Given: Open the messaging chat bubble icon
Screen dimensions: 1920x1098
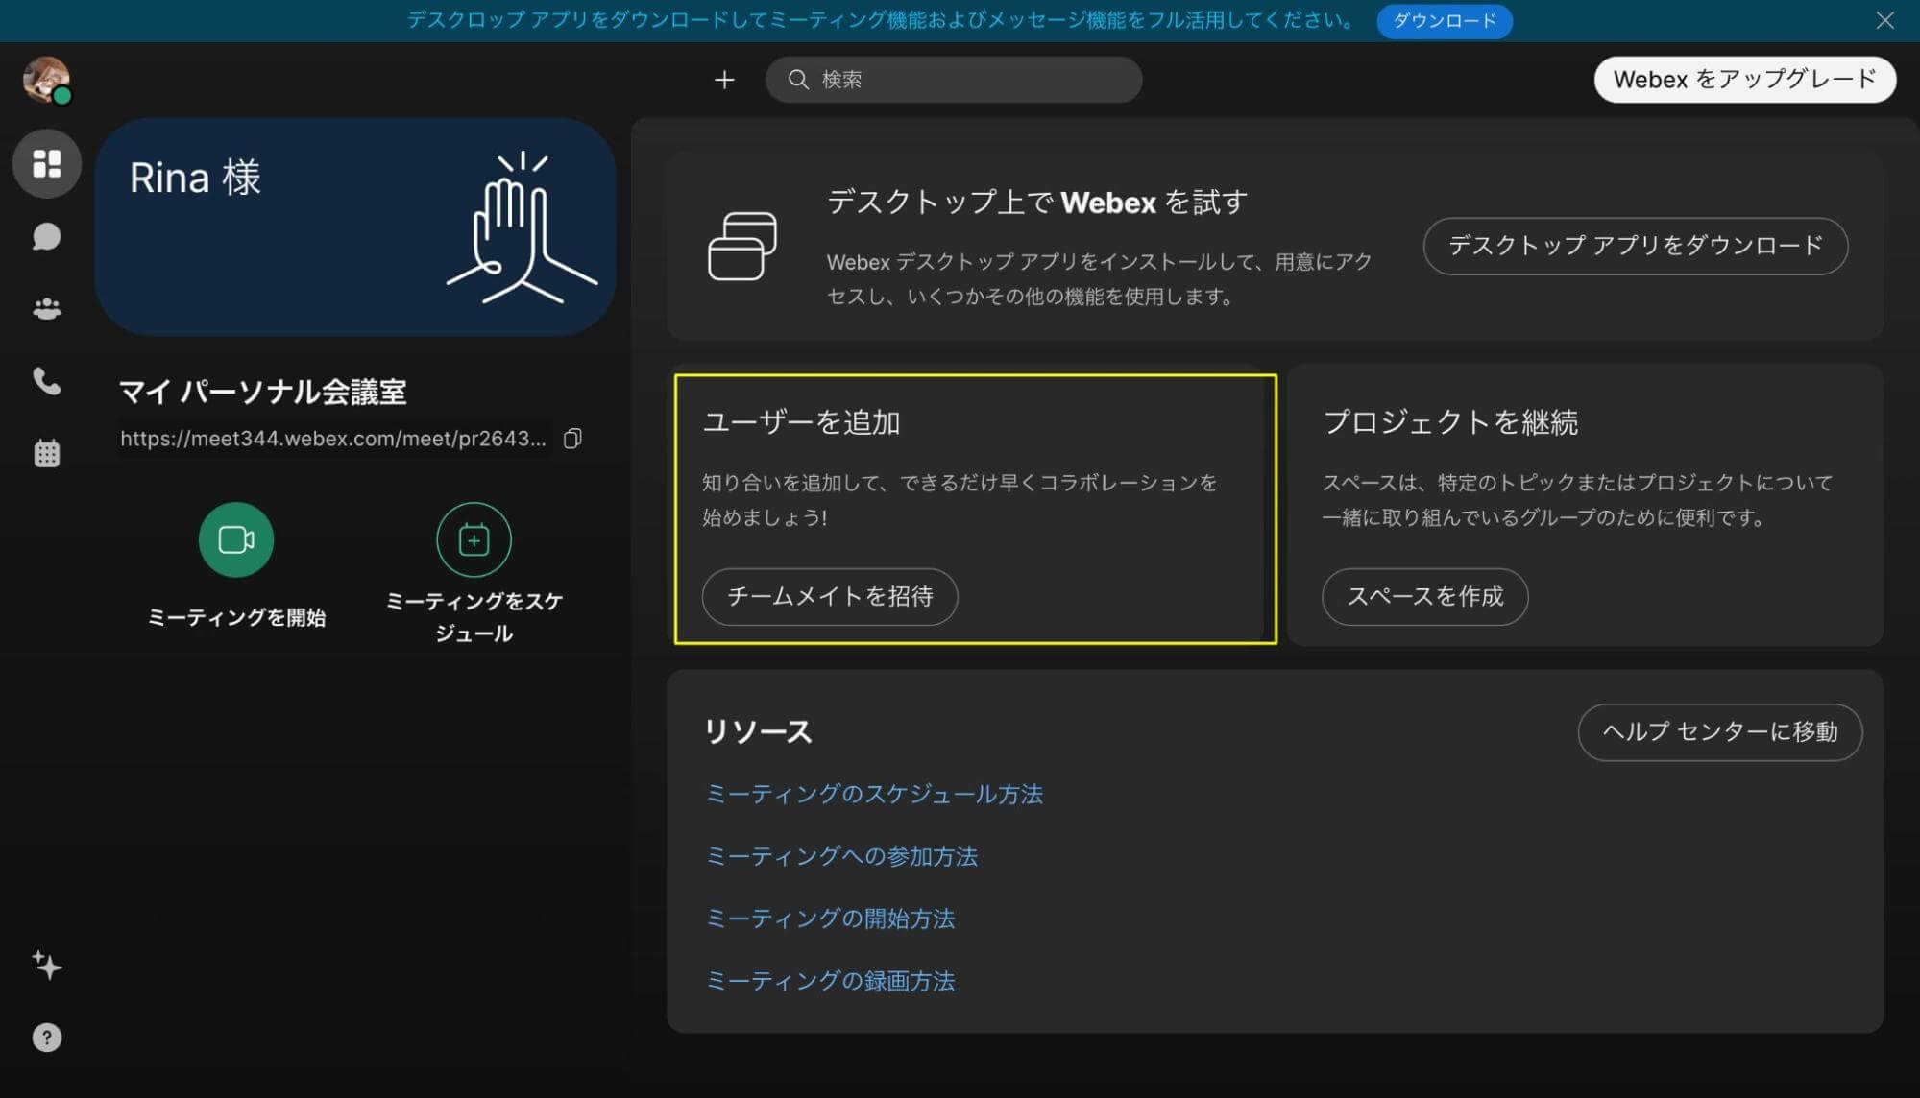Looking at the screenshot, I should click(x=46, y=236).
